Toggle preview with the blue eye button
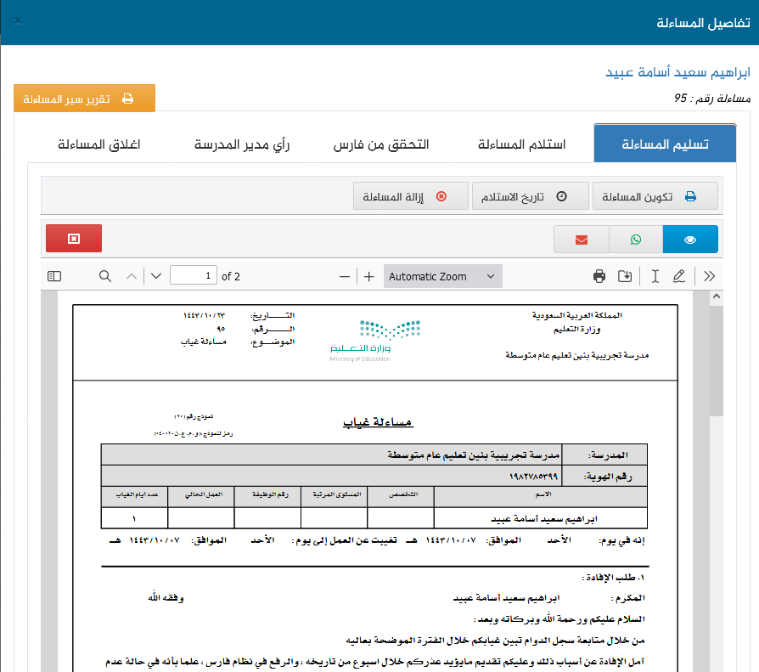Screen dimensions: 759x672 [690, 240]
